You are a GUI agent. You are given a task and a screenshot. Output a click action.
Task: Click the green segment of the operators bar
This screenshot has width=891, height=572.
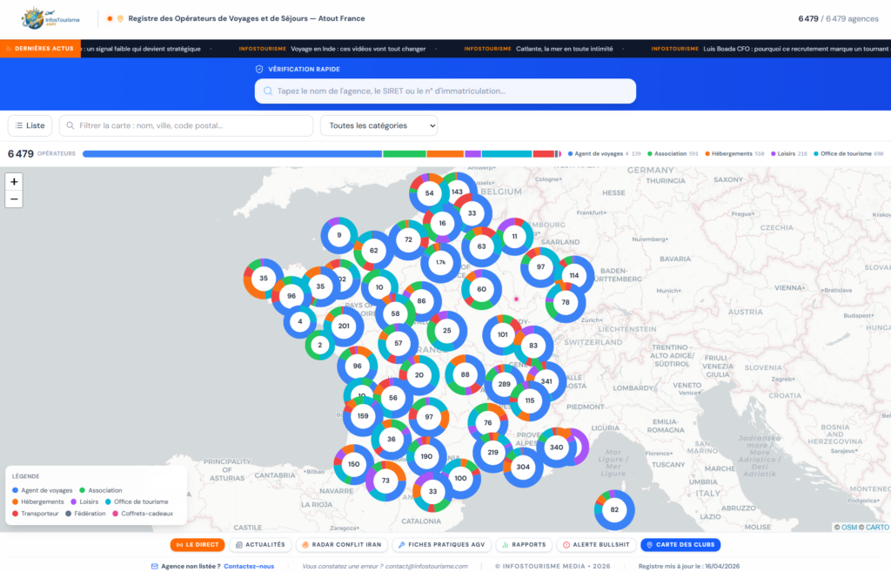coord(405,154)
